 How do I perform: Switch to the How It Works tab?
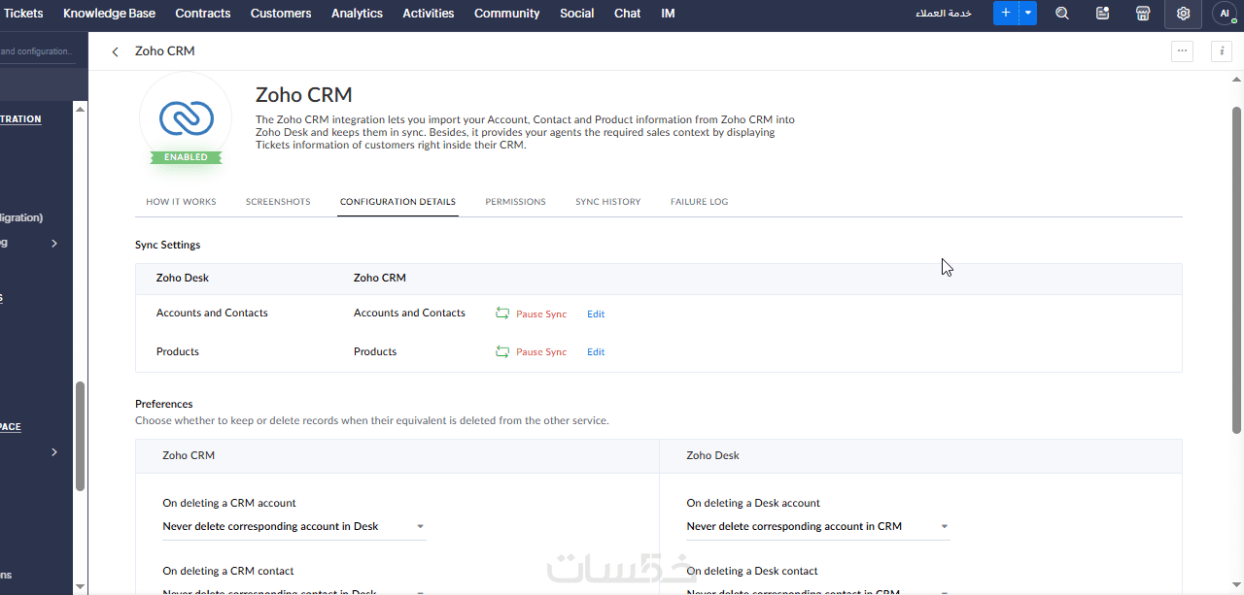coord(181,202)
